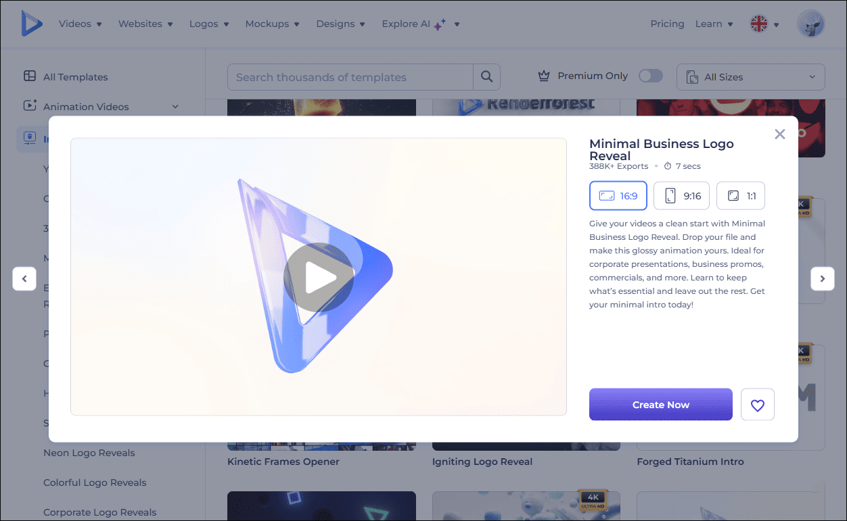Image resolution: width=847 pixels, height=521 pixels.
Task: Open the All Sizes dropdown
Action: (750, 76)
